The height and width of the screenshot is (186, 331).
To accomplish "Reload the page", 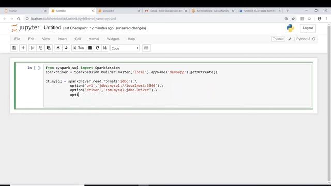I will click(19, 19).
